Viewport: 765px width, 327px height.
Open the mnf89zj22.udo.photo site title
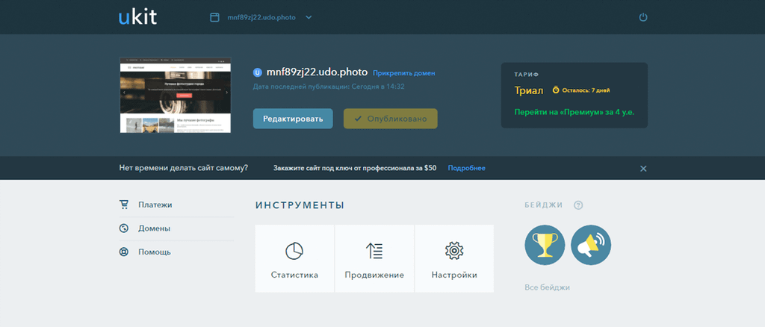(x=317, y=72)
